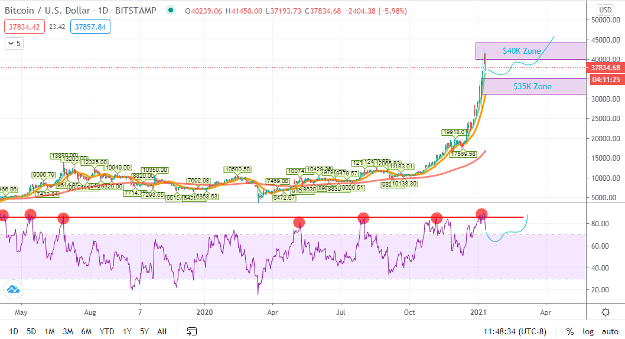Collapse the indicator legend showing 5

tap(14, 44)
